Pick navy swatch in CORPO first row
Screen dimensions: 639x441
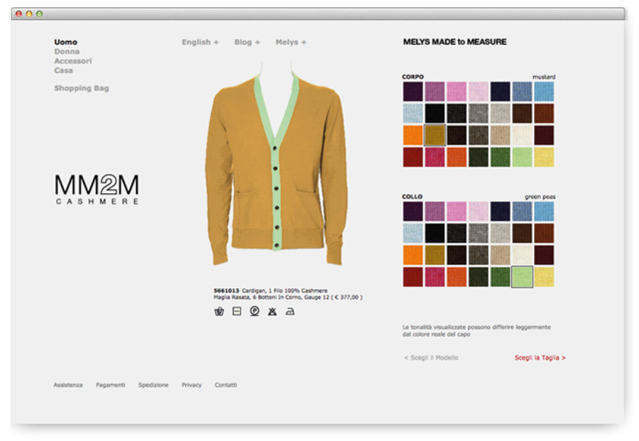point(500,92)
